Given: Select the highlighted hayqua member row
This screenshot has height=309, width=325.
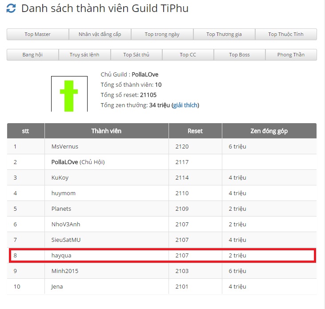Looking at the screenshot, I should (x=61, y=255).
